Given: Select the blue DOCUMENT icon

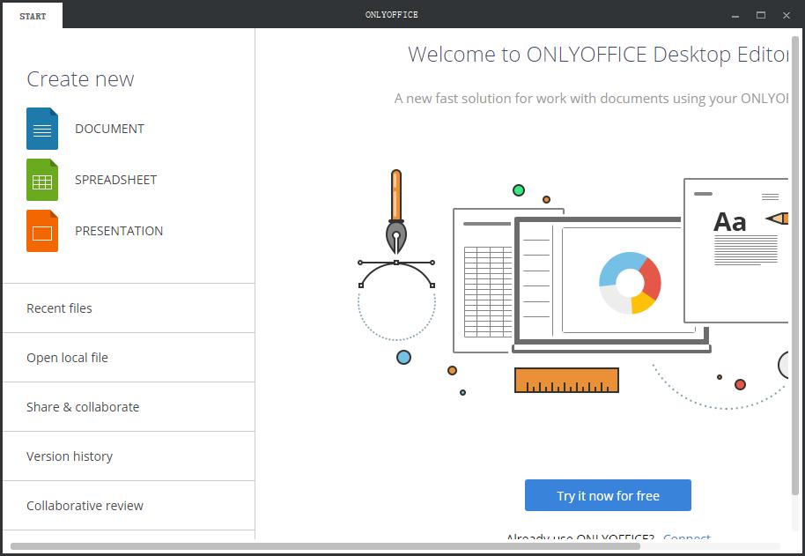Looking at the screenshot, I should (41, 128).
